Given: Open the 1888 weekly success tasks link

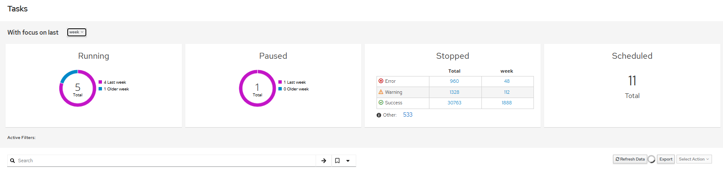Looking at the screenshot, I should [506, 103].
